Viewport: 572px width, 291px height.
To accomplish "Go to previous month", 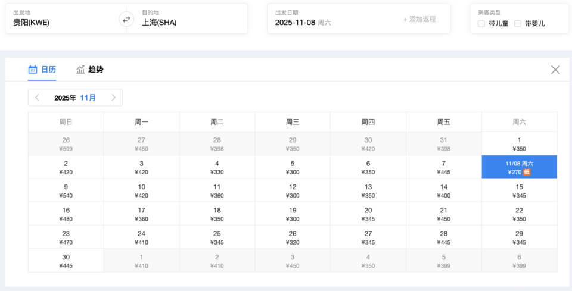I will tap(37, 98).
